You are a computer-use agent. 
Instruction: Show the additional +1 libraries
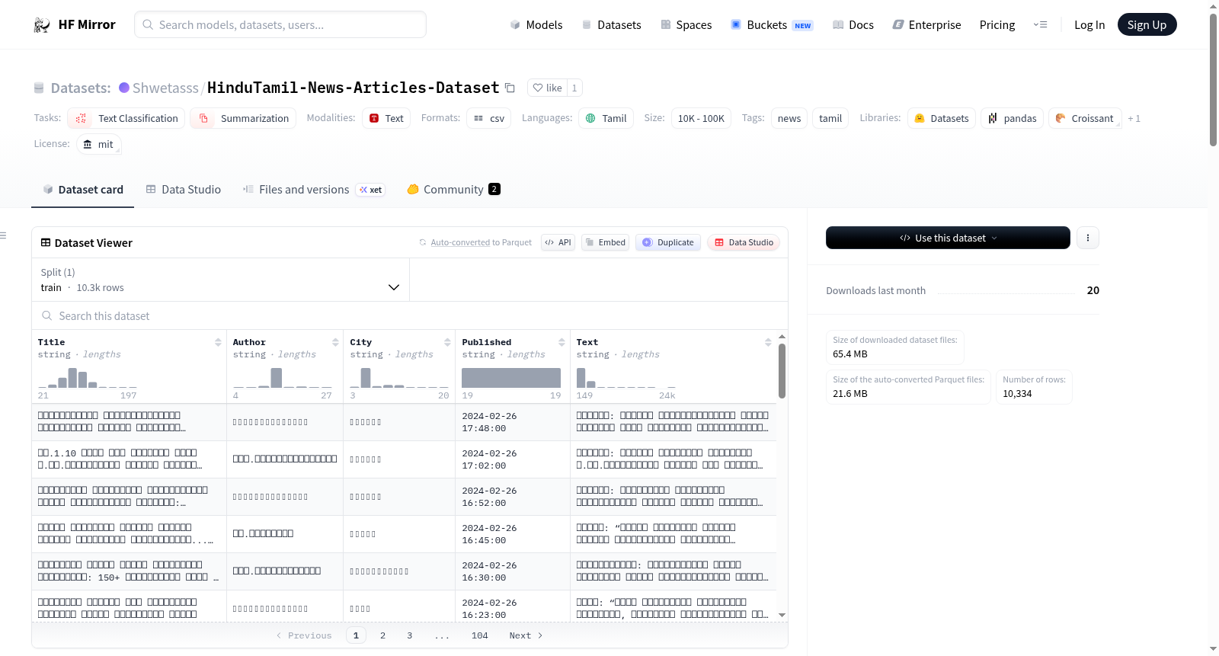click(1134, 118)
